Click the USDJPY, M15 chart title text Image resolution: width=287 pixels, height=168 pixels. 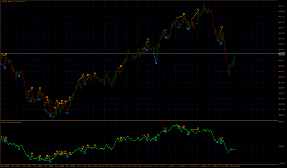pos(13,1)
